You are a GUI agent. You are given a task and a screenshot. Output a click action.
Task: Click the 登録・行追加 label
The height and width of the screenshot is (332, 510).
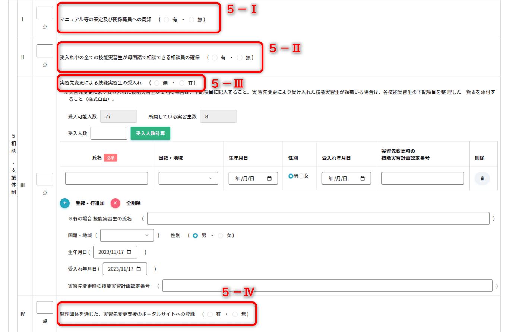point(90,204)
